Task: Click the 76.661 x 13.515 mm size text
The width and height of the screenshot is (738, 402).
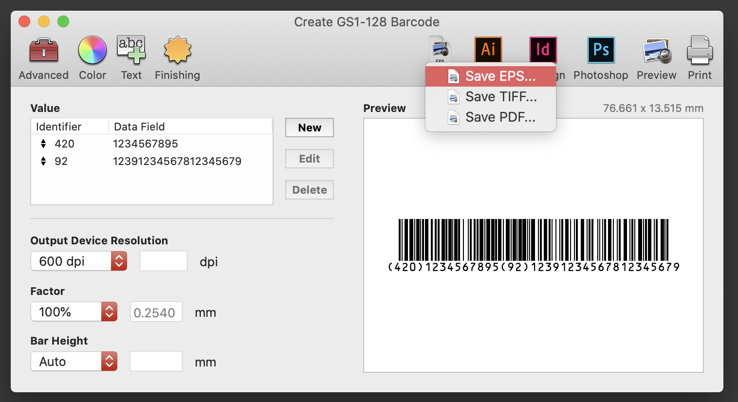Action: tap(653, 108)
